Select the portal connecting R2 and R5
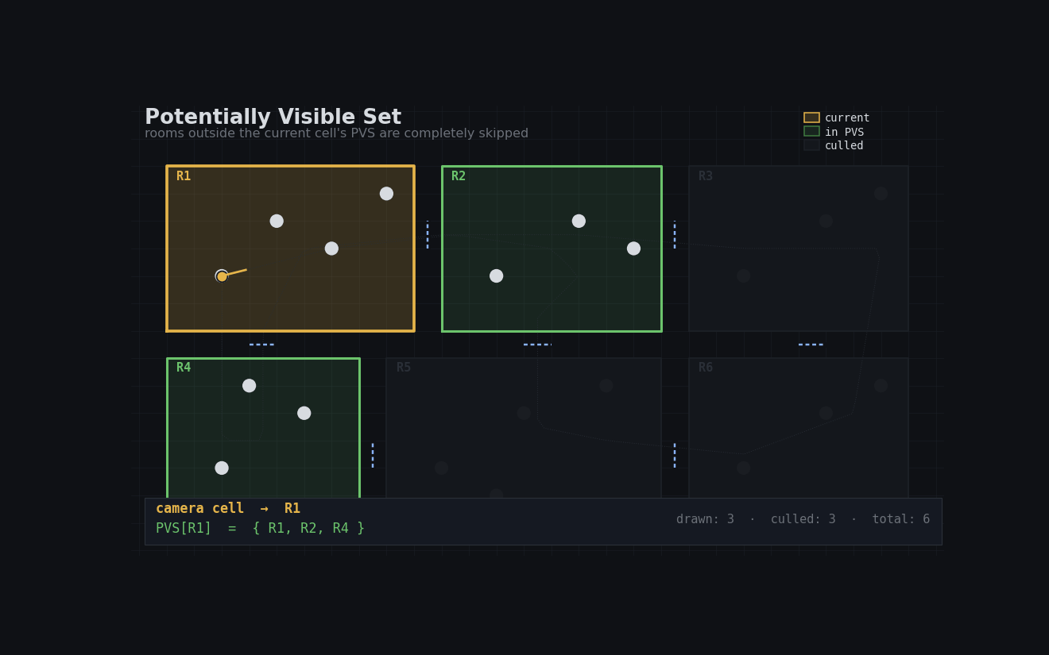The height and width of the screenshot is (655, 1049). (x=537, y=345)
